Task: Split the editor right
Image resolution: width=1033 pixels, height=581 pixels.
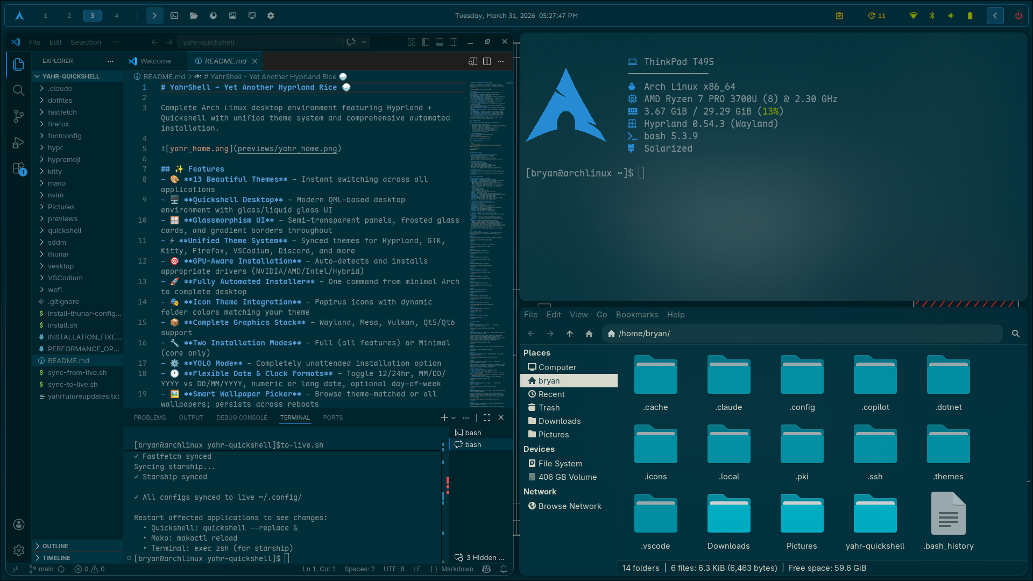Action: pyautogui.click(x=487, y=61)
